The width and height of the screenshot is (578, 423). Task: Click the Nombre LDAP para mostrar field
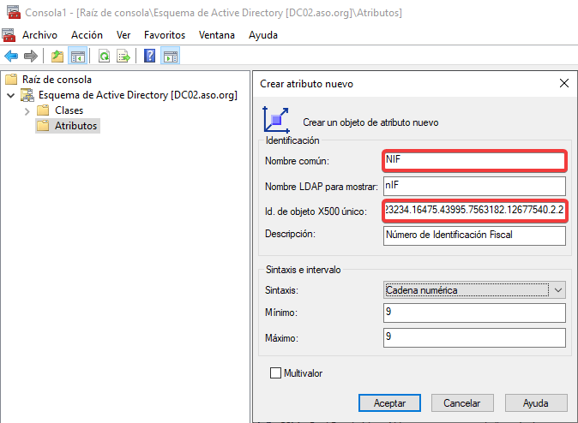[474, 186]
